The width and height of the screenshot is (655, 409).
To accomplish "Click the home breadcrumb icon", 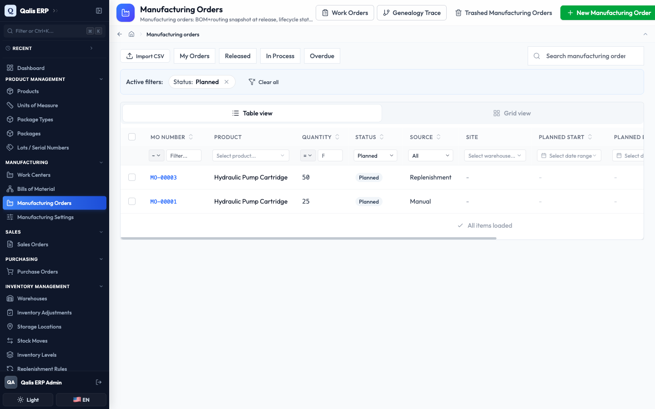I will [131, 34].
